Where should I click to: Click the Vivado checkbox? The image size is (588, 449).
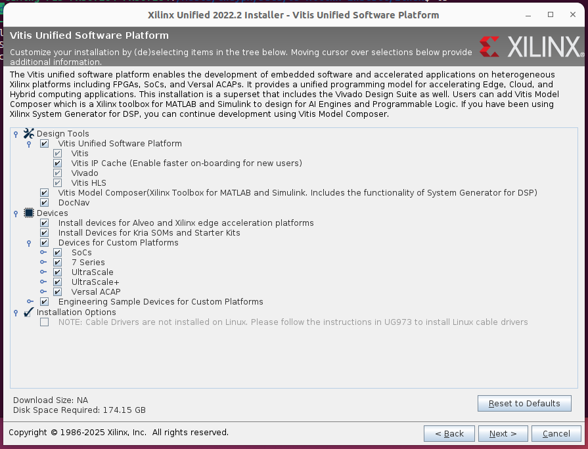pyautogui.click(x=57, y=173)
